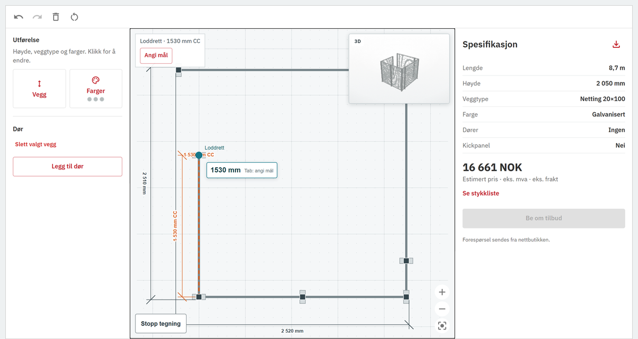Select the post at the base of the orange wall

pyautogui.click(x=199, y=296)
